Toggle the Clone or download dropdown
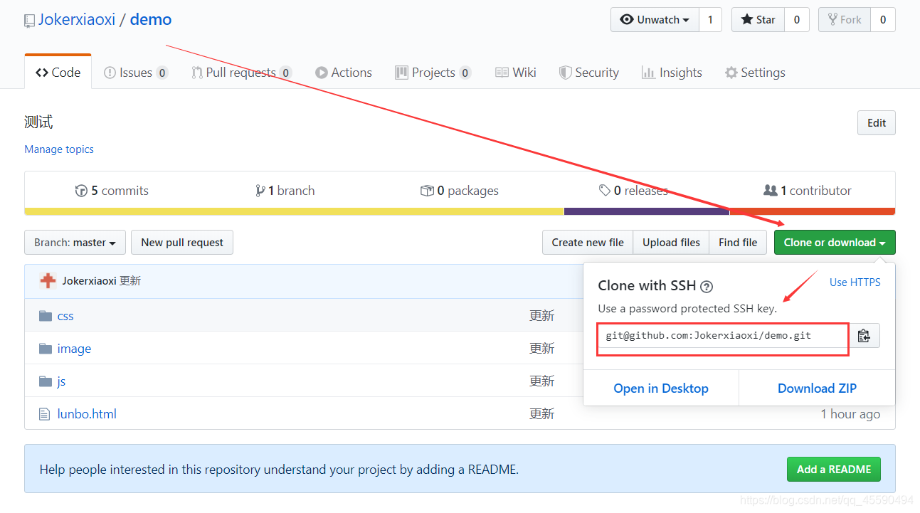 (x=835, y=243)
